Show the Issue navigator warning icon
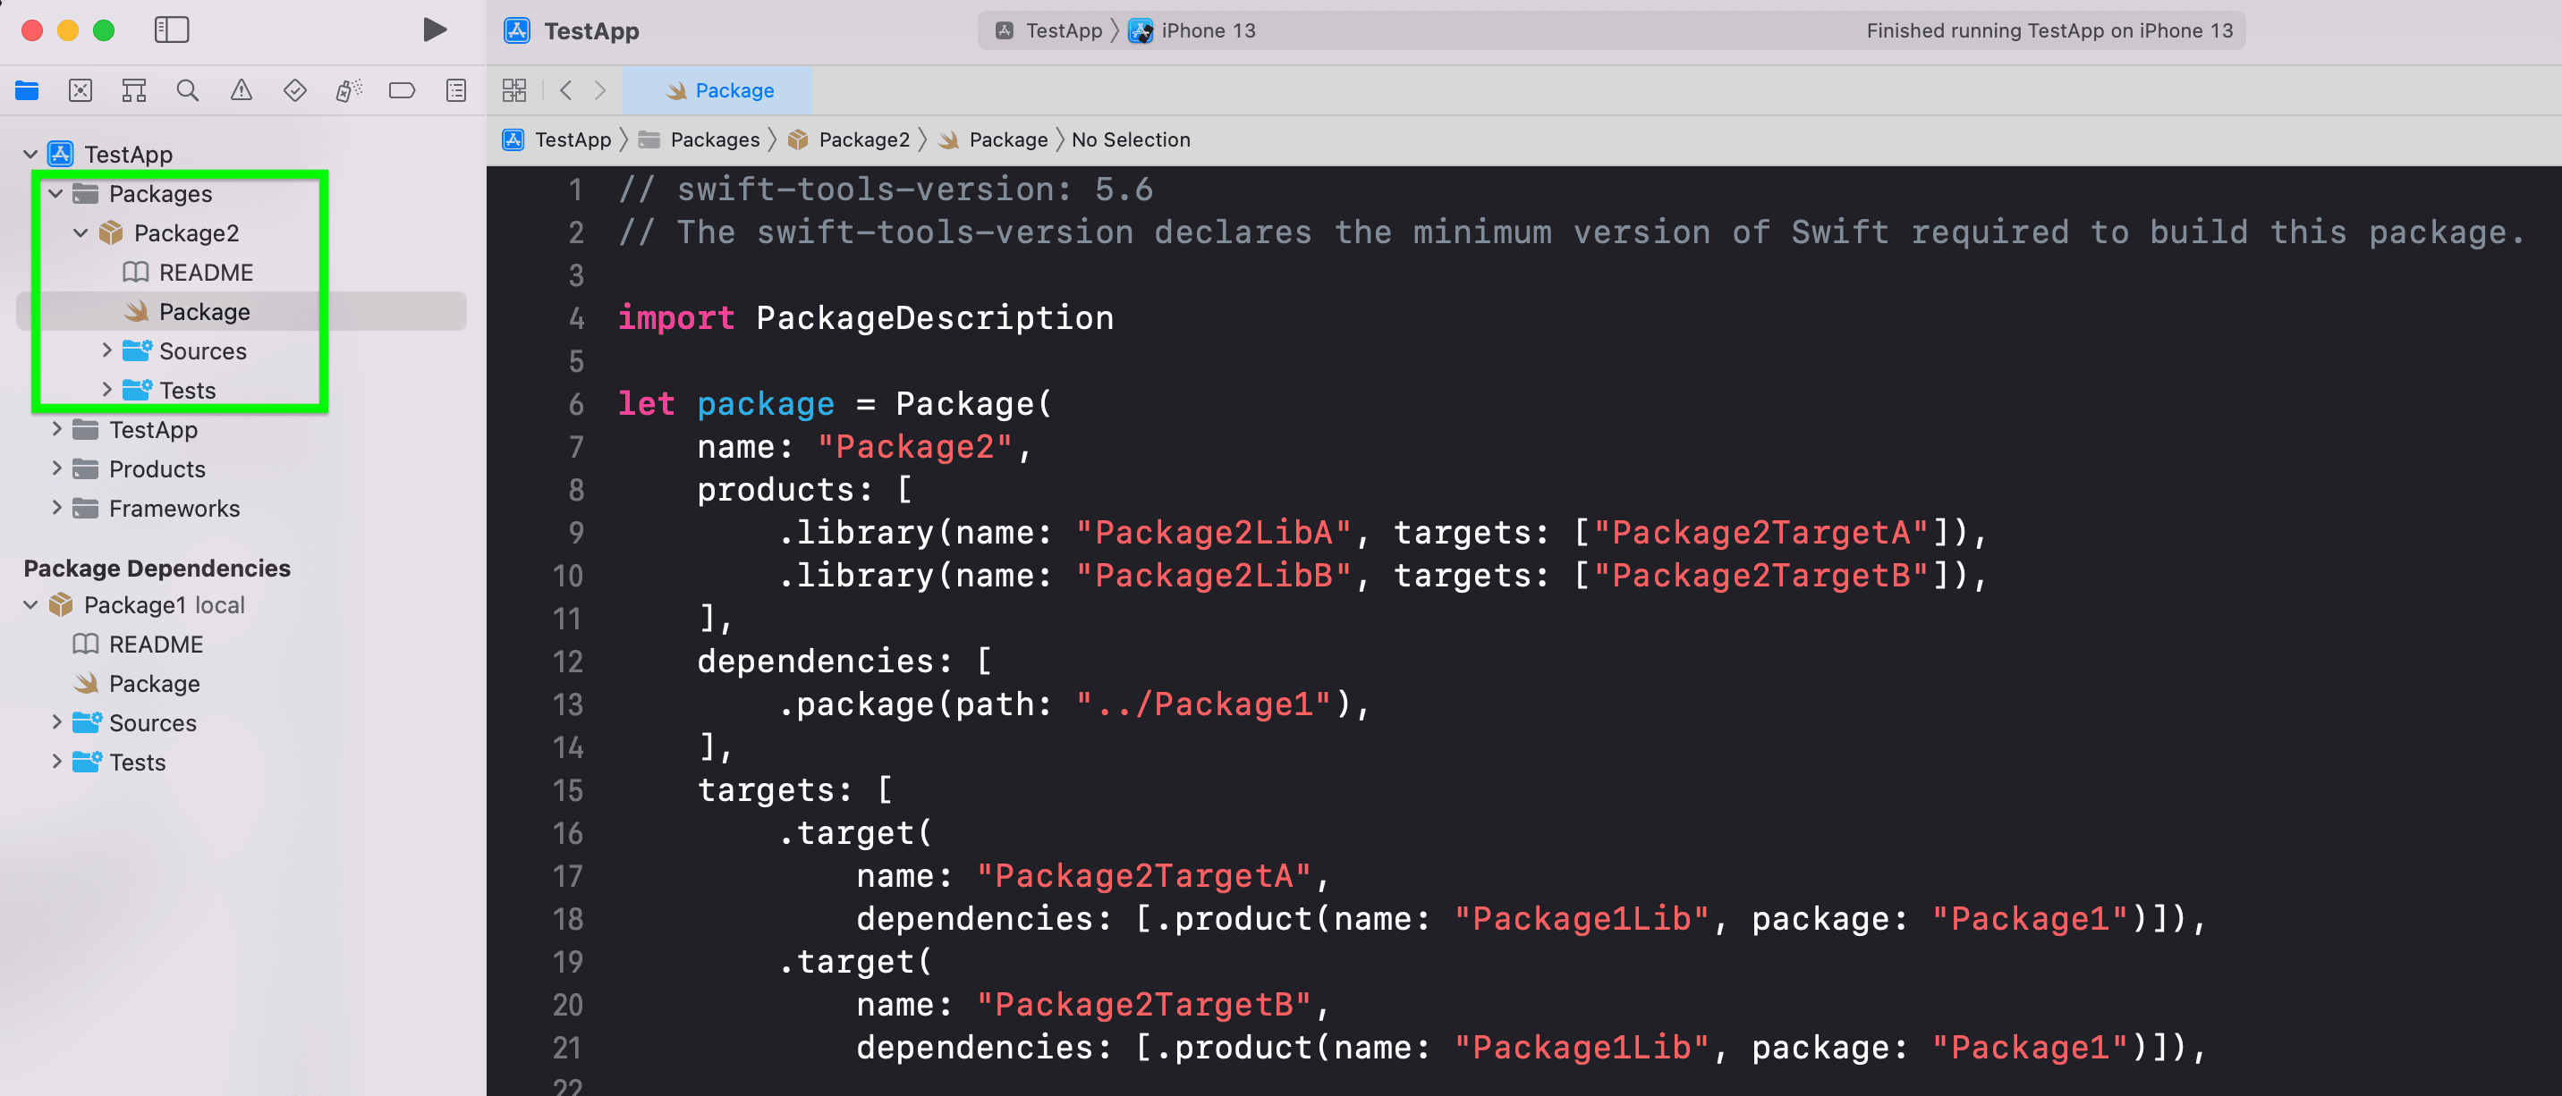 tap(241, 89)
